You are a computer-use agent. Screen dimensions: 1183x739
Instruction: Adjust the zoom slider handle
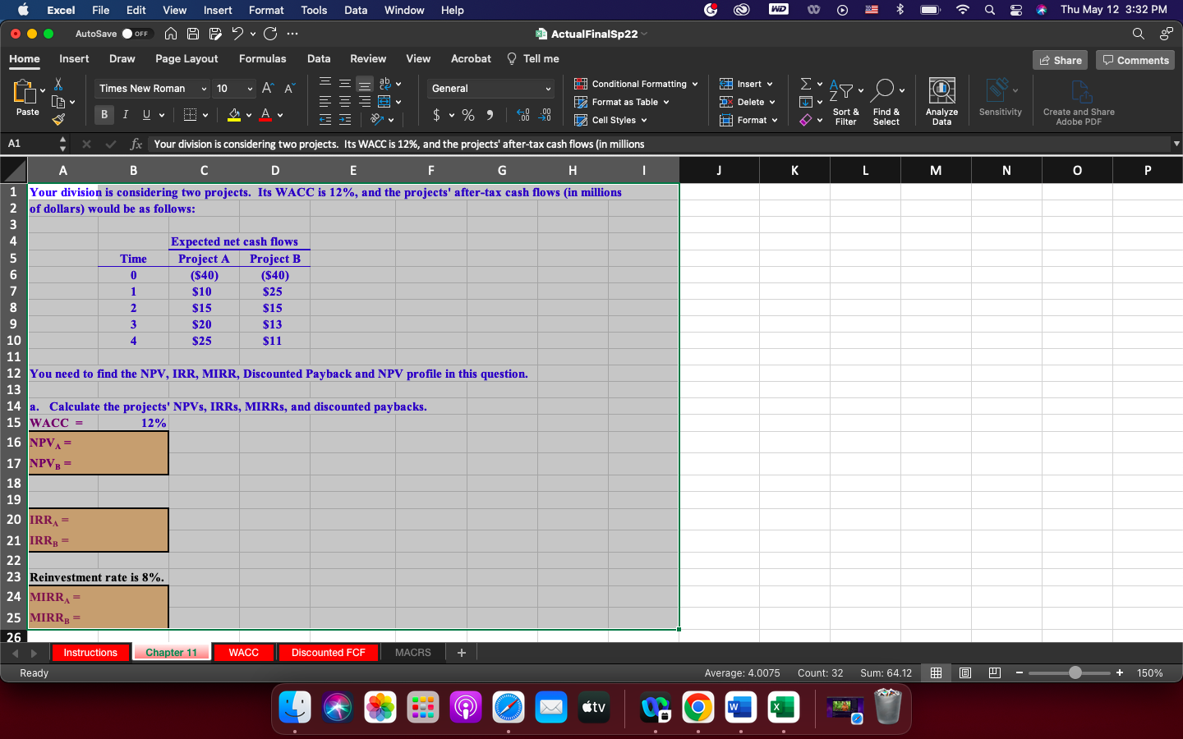(x=1075, y=673)
